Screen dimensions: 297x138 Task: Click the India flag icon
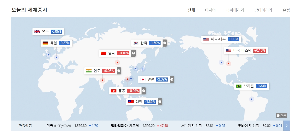click(89, 71)
